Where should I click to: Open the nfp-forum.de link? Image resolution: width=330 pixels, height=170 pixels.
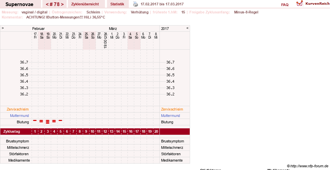(307, 166)
